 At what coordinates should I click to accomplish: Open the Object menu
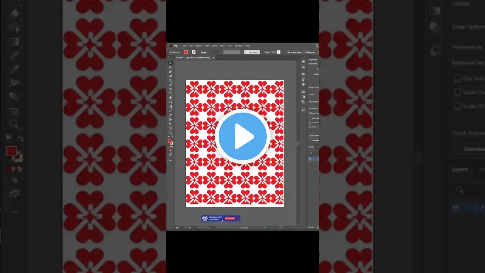198,46
